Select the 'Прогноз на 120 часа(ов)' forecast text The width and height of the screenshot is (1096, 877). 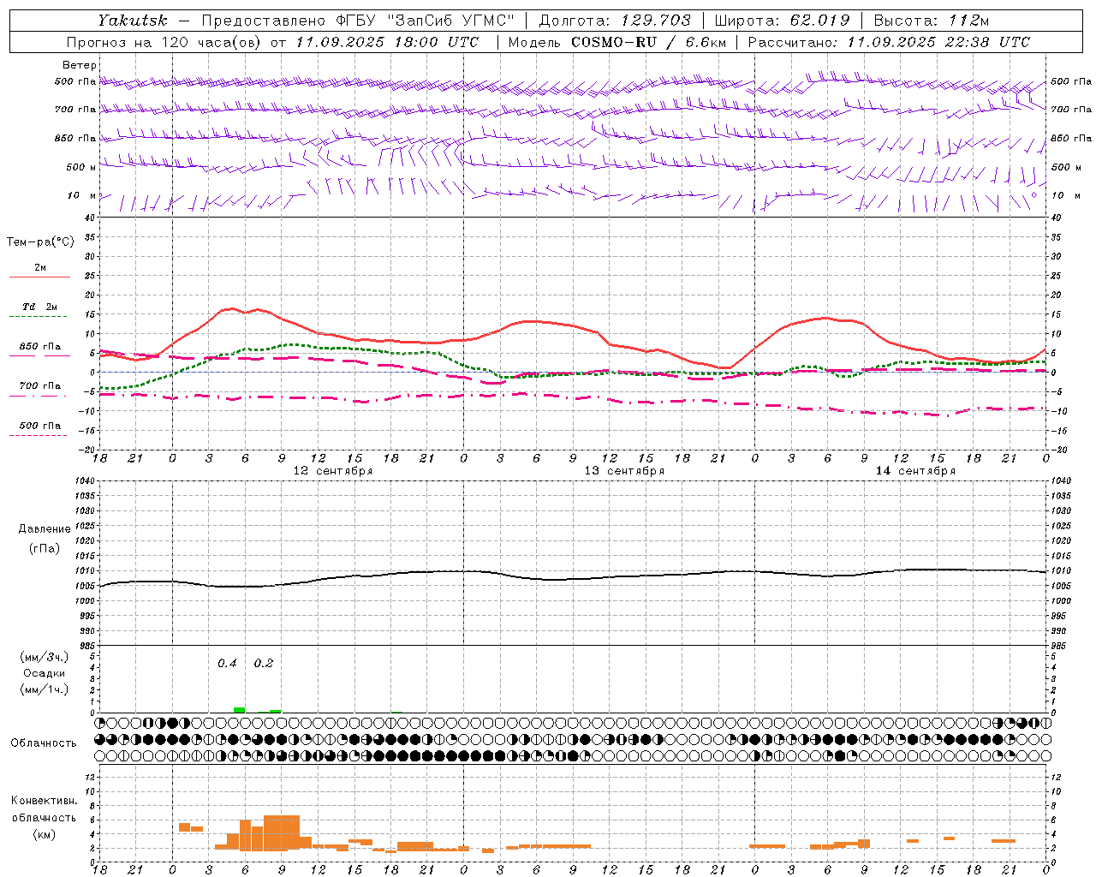click(164, 42)
